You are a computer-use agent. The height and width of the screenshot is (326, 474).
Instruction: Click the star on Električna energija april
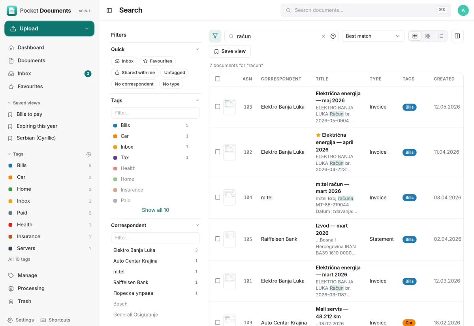point(318,135)
